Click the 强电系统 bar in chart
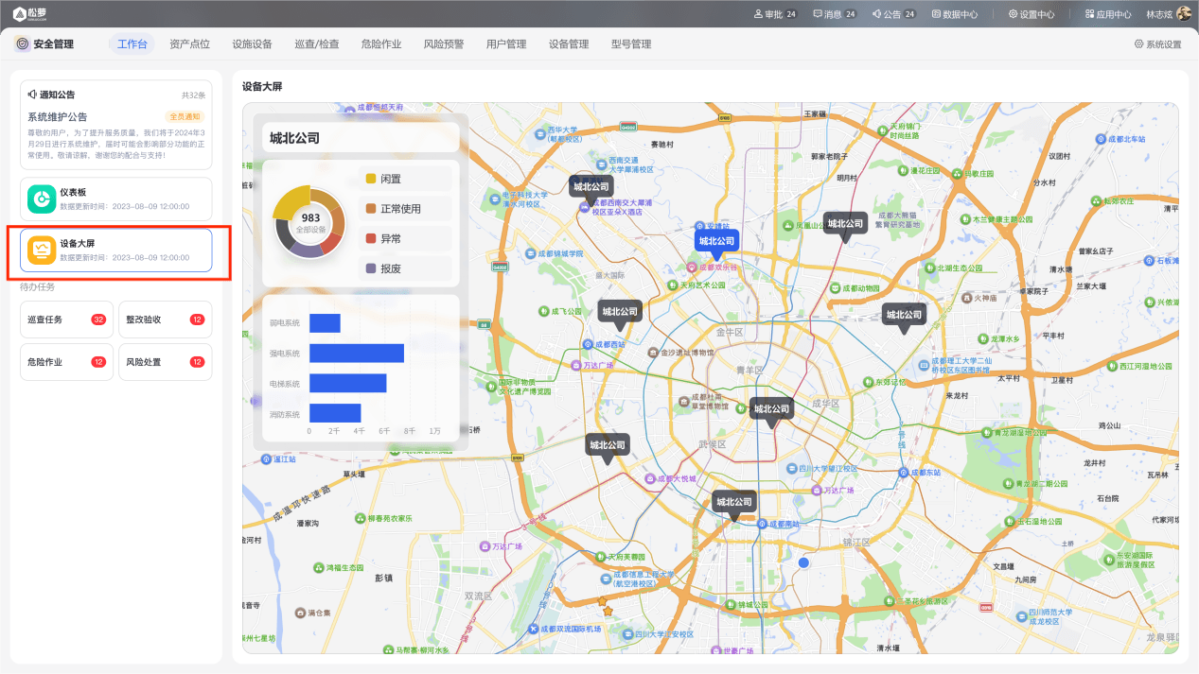This screenshot has width=1199, height=674. pyautogui.click(x=357, y=354)
